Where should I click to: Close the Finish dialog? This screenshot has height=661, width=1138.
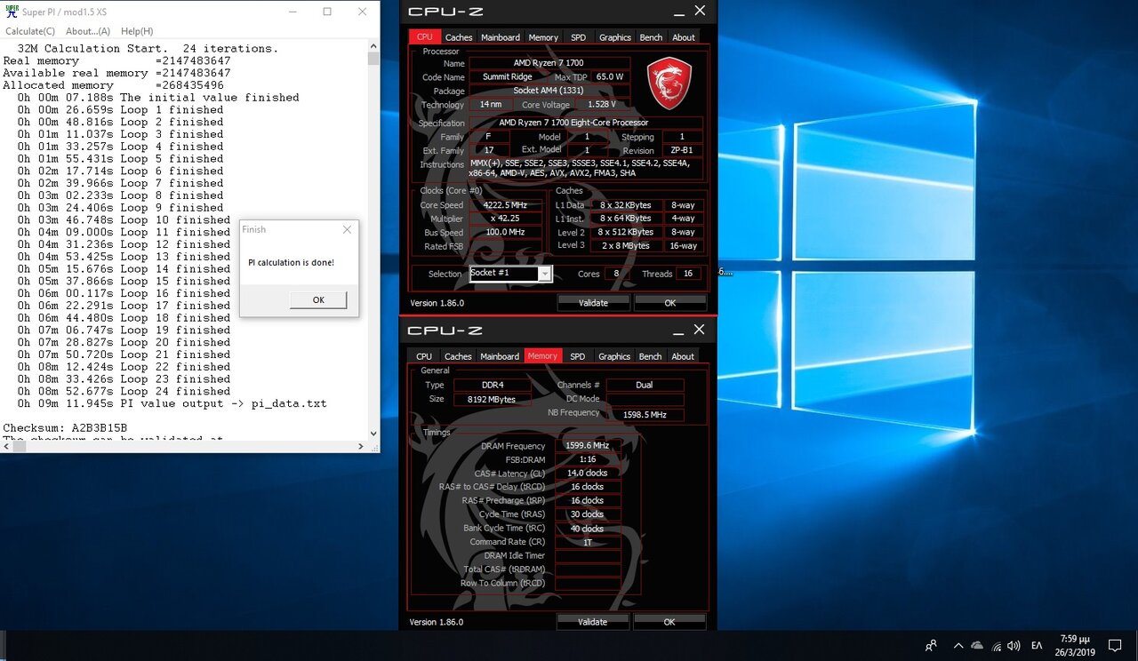tap(347, 229)
